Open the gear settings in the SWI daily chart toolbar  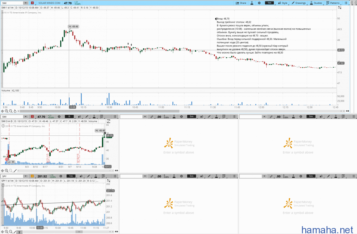(x=59, y=117)
